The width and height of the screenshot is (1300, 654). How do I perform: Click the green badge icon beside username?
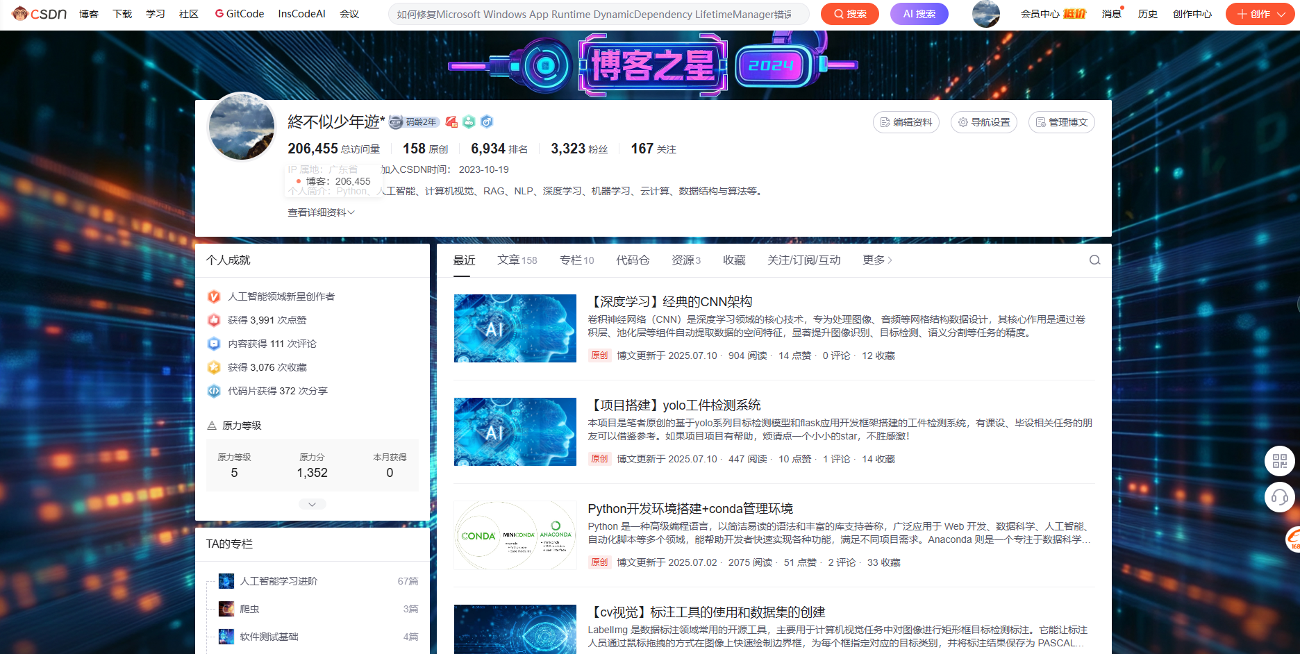pos(469,122)
